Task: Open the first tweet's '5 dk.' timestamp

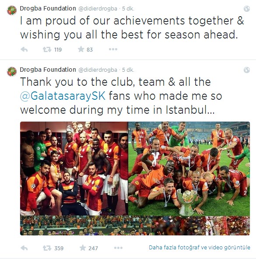Action: (128, 9)
